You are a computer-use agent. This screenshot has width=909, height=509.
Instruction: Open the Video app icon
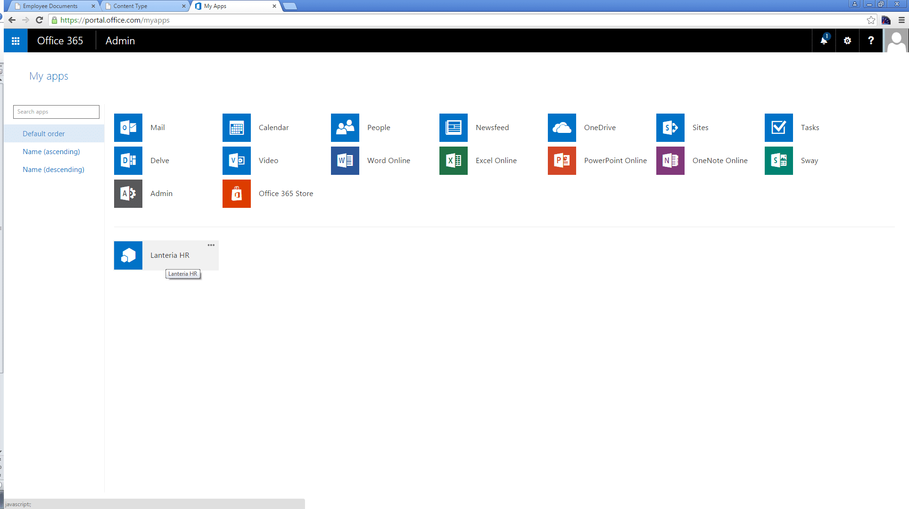237,161
